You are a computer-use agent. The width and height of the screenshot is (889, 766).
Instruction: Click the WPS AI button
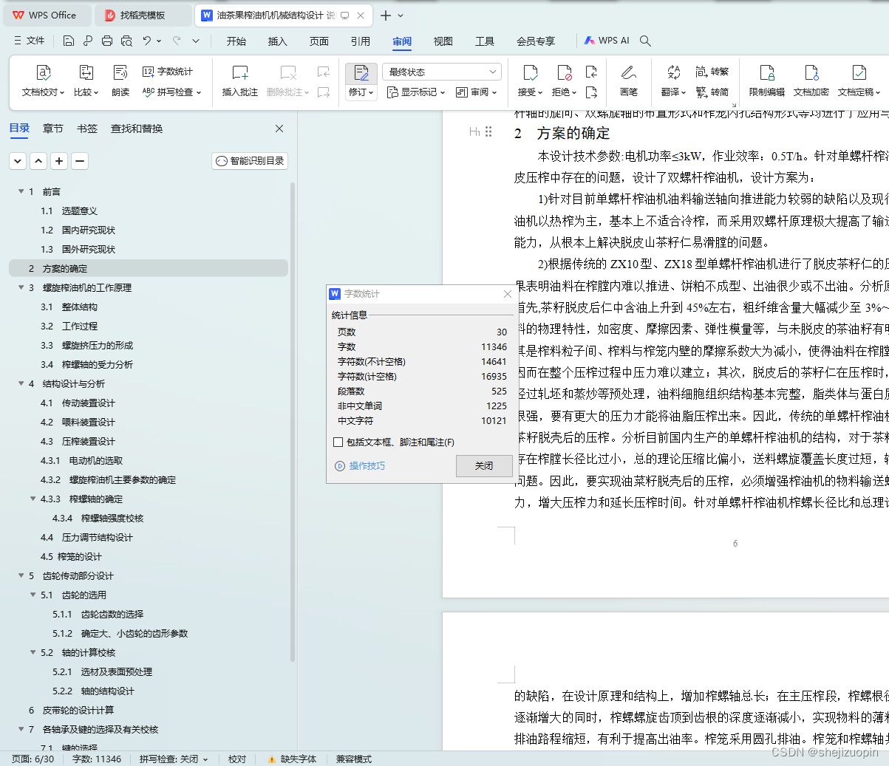tap(607, 41)
